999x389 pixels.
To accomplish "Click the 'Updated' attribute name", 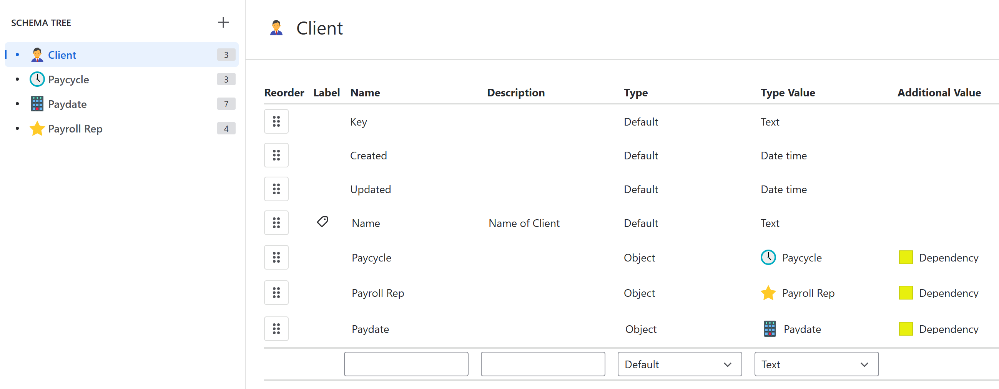I will [x=371, y=189].
